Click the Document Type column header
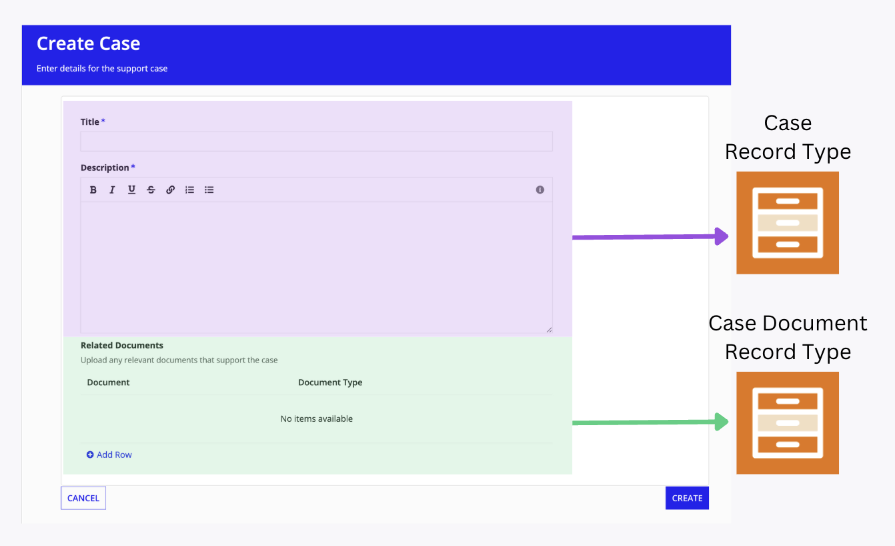This screenshot has width=895, height=546. [x=330, y=382]
